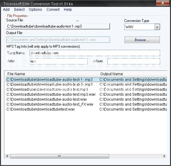The height and width of the screenshot is (166, 171).
Task: Open the Help menu
Action: [68, 10]
